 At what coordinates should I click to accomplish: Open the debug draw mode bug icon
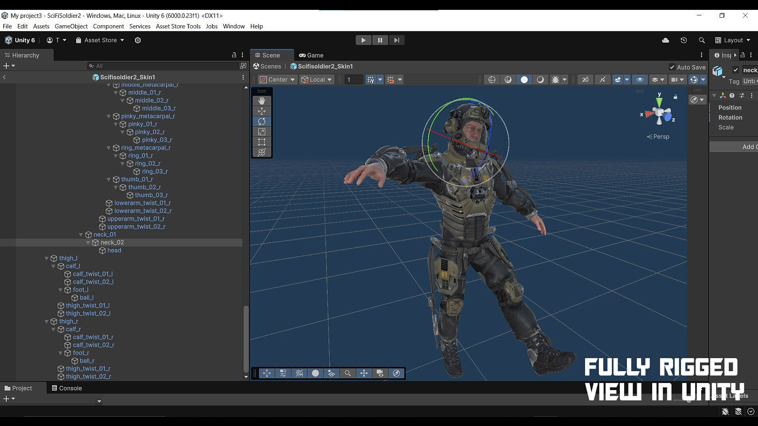click(555, 80)
